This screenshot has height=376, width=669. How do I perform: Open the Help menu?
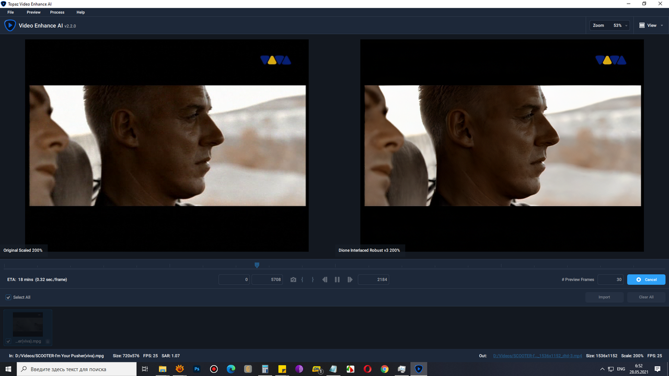pos(80,12)
